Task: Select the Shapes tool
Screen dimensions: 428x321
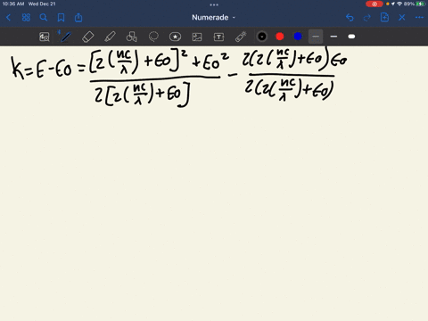Action: click(131, 37)
